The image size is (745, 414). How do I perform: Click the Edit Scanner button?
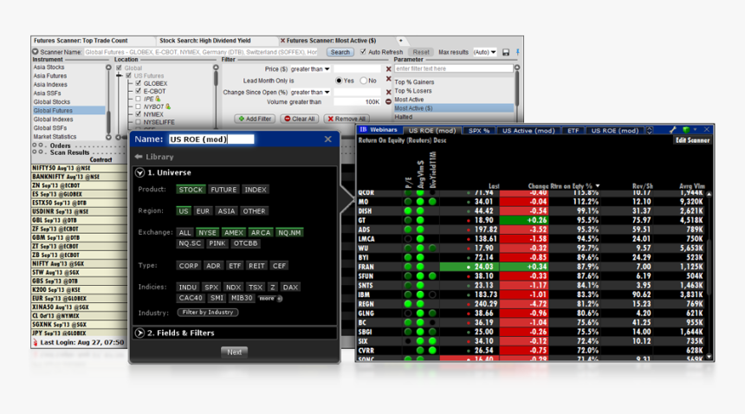pyautogui.click(x=692, y=140)
